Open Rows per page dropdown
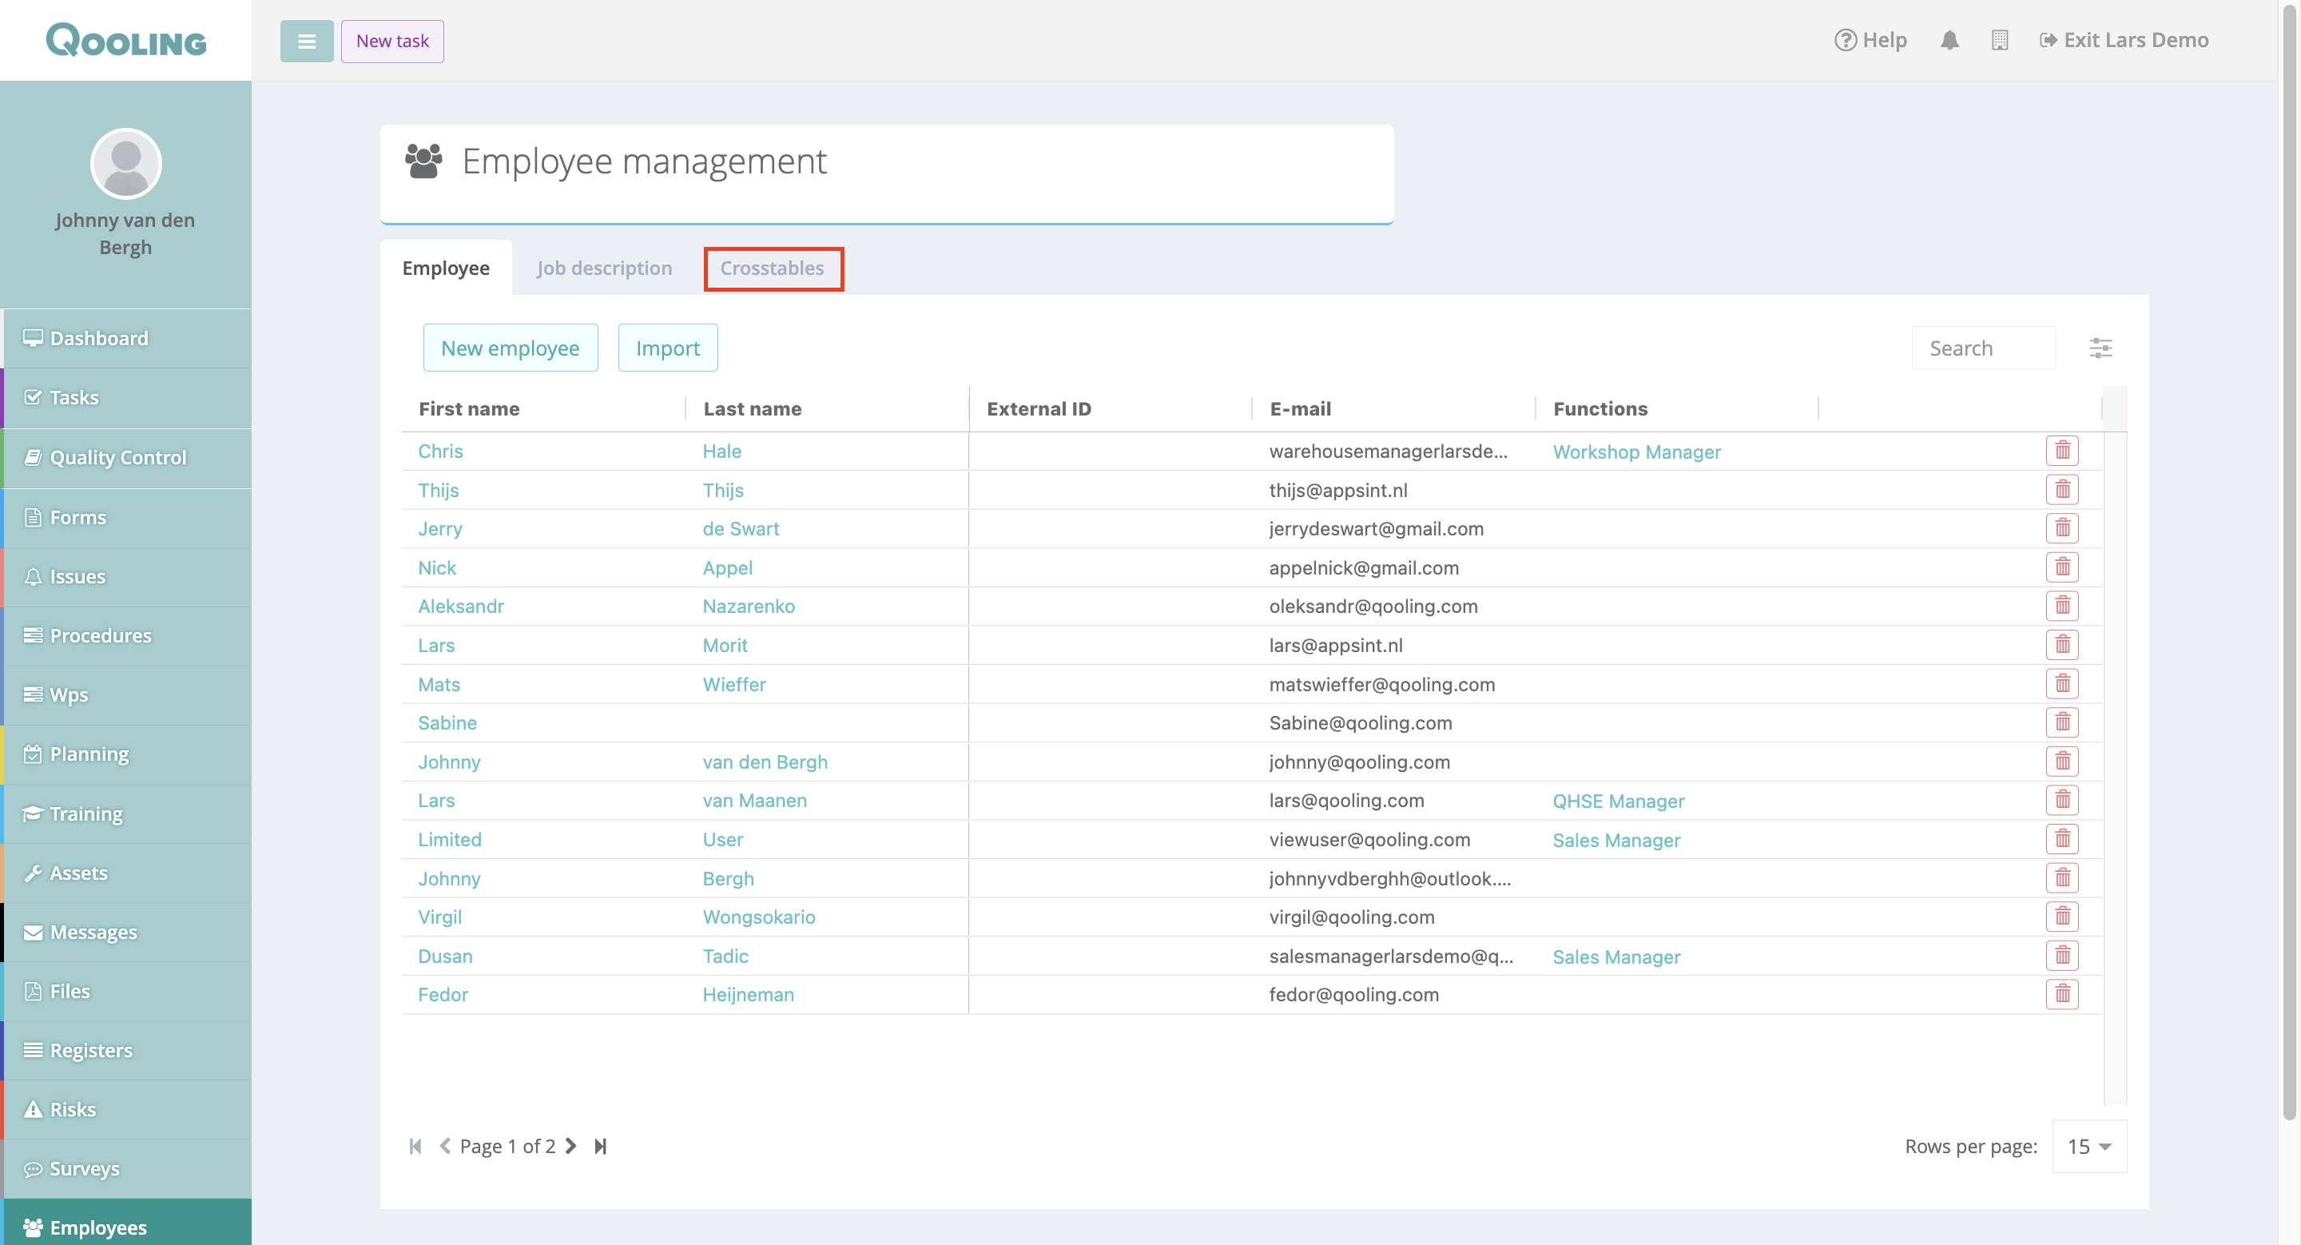This screenshot has height=1245, width=2301. click(x=2088, y=1146)
